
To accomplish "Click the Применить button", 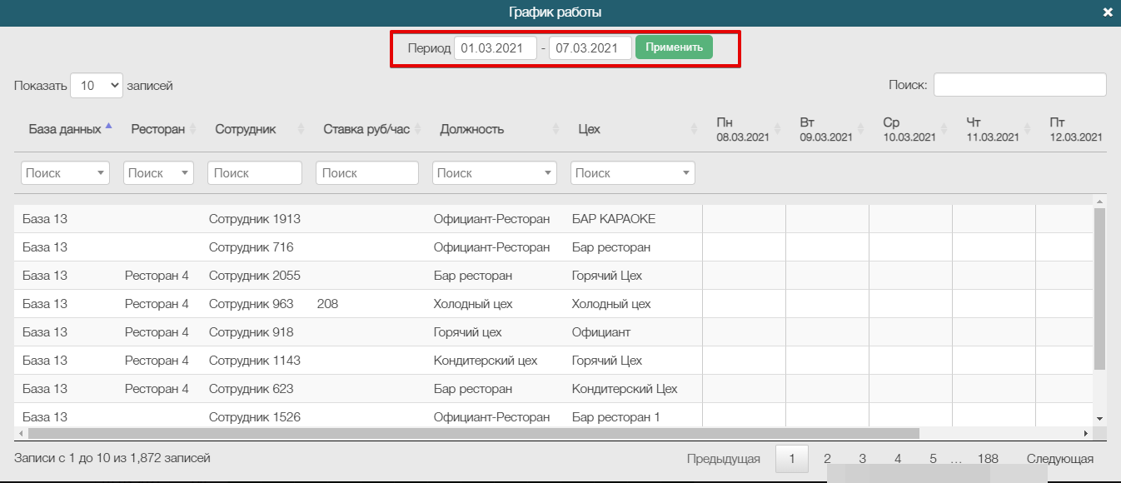I will pos(674,47).
